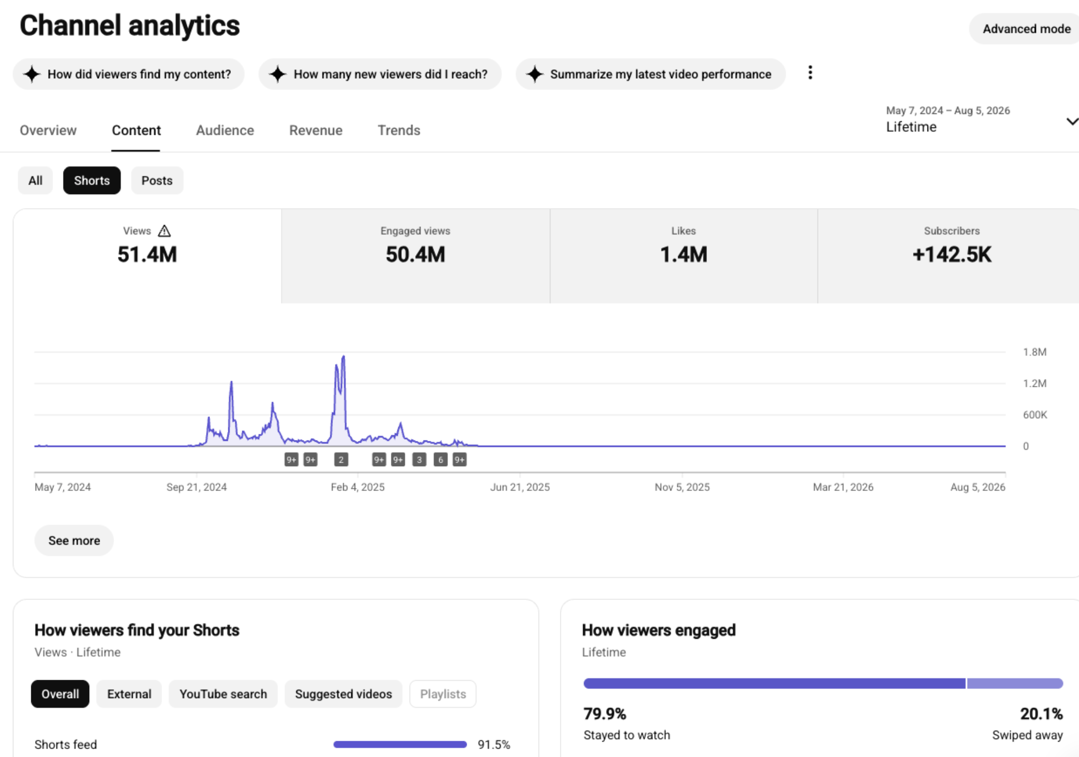The height and width of the screenshot is (757, 1079).
Task: Click the sparkle icon beside 'How many new viewers did I reach?'
Action: [278, 74]
